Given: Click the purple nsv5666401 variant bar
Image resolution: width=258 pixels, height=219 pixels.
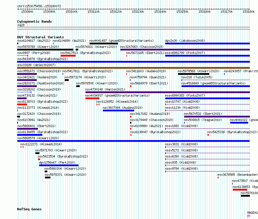Looking at the screenshot, I should coord(28,129).
